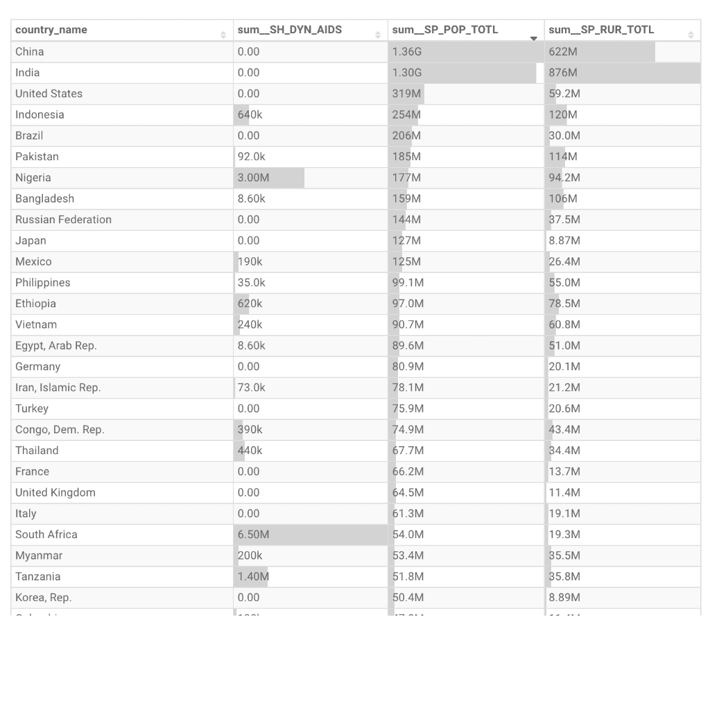710x710 pixels.
Task: Select Tanzania 1.40M AIDS cell
Action: (311, 577)
